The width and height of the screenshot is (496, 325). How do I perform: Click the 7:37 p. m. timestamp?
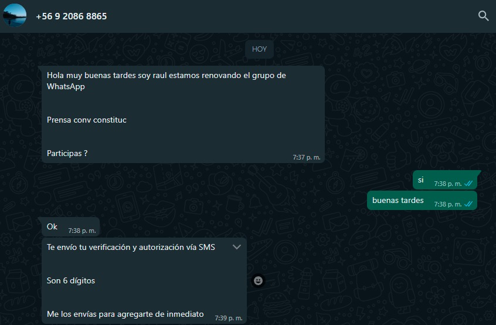click(307, 157)
